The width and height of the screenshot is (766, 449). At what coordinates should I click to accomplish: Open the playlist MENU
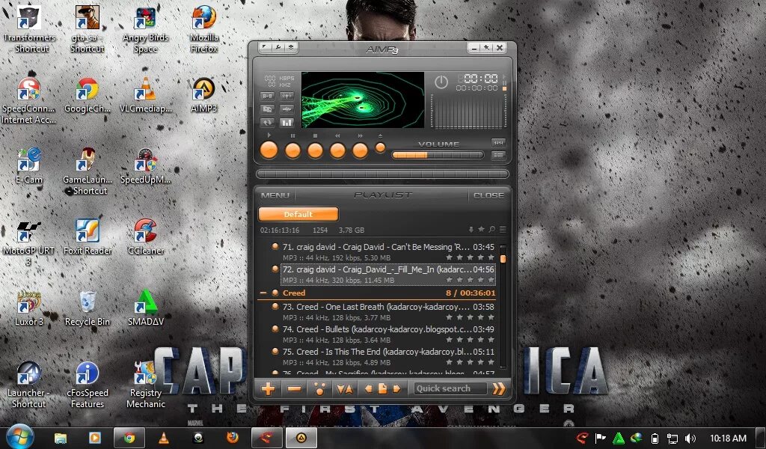275,195
